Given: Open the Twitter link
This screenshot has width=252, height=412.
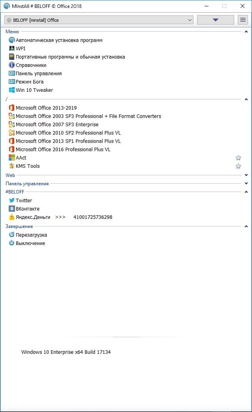Looking at the screenshot, I should point(24,201).
